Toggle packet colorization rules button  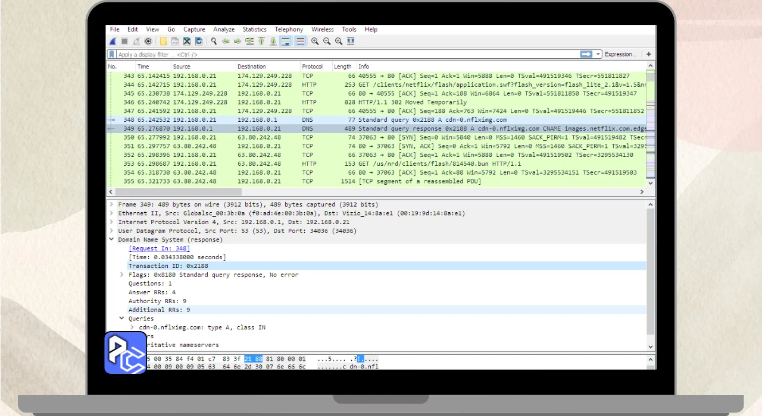pyautogui.click(x=301, y=42)
